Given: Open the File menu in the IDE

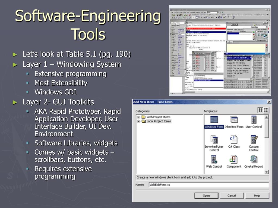Looking at the screenshot, I should point(173,12).
